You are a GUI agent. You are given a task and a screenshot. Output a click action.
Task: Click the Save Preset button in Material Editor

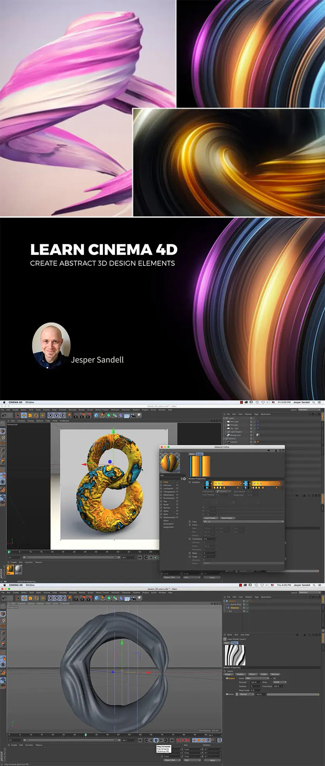click(227, 518)
